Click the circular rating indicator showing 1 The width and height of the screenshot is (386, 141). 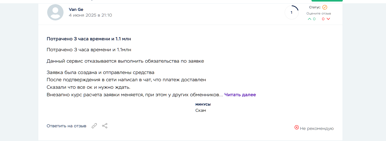pyautogui.click(x=291, y=12)
